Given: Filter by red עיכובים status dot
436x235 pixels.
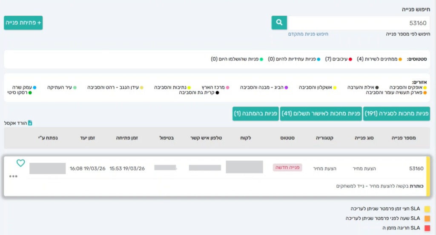Looking at the screenshot, I should (x=350, y=59).
